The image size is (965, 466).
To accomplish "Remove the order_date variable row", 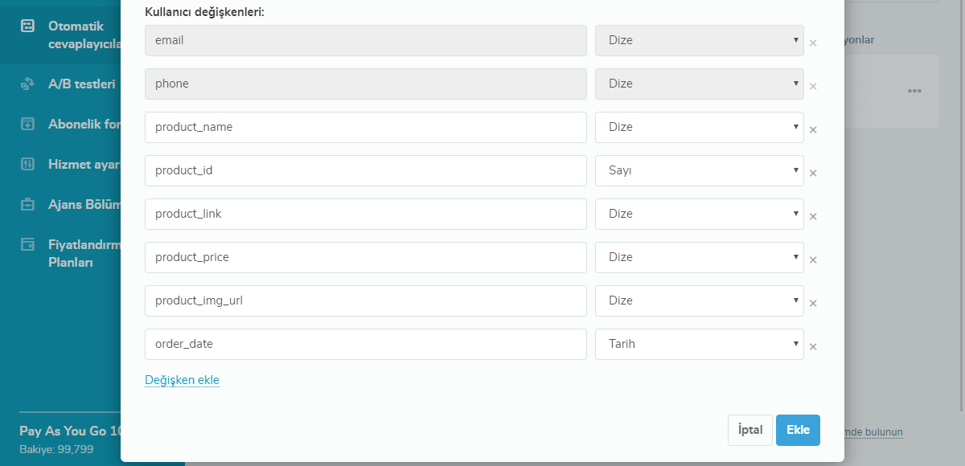I will [x=813, y=346].
